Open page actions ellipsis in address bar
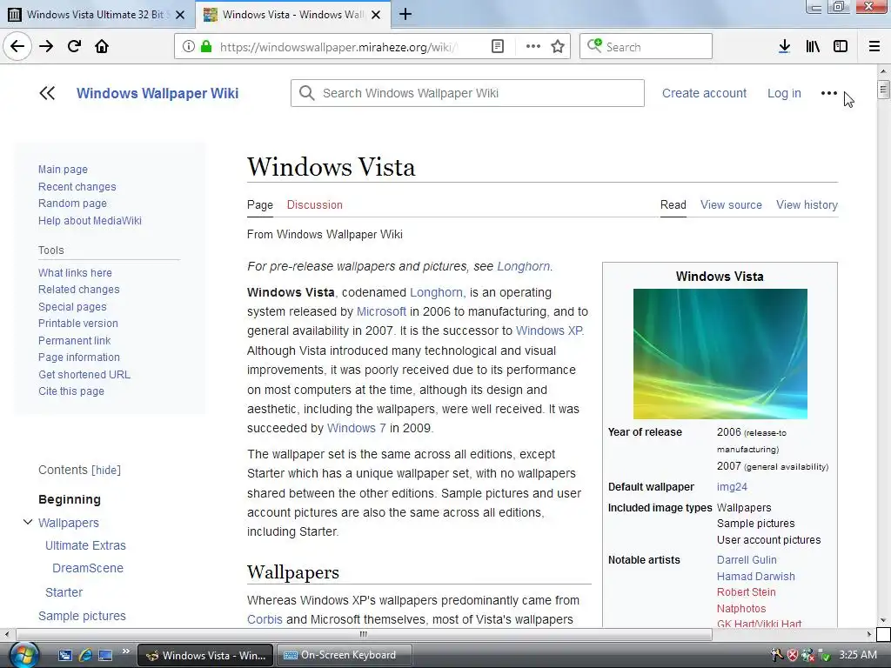Image resolution: width=891 pixels, height=668 pixels. pyautogui.click(x=533, y=46)
